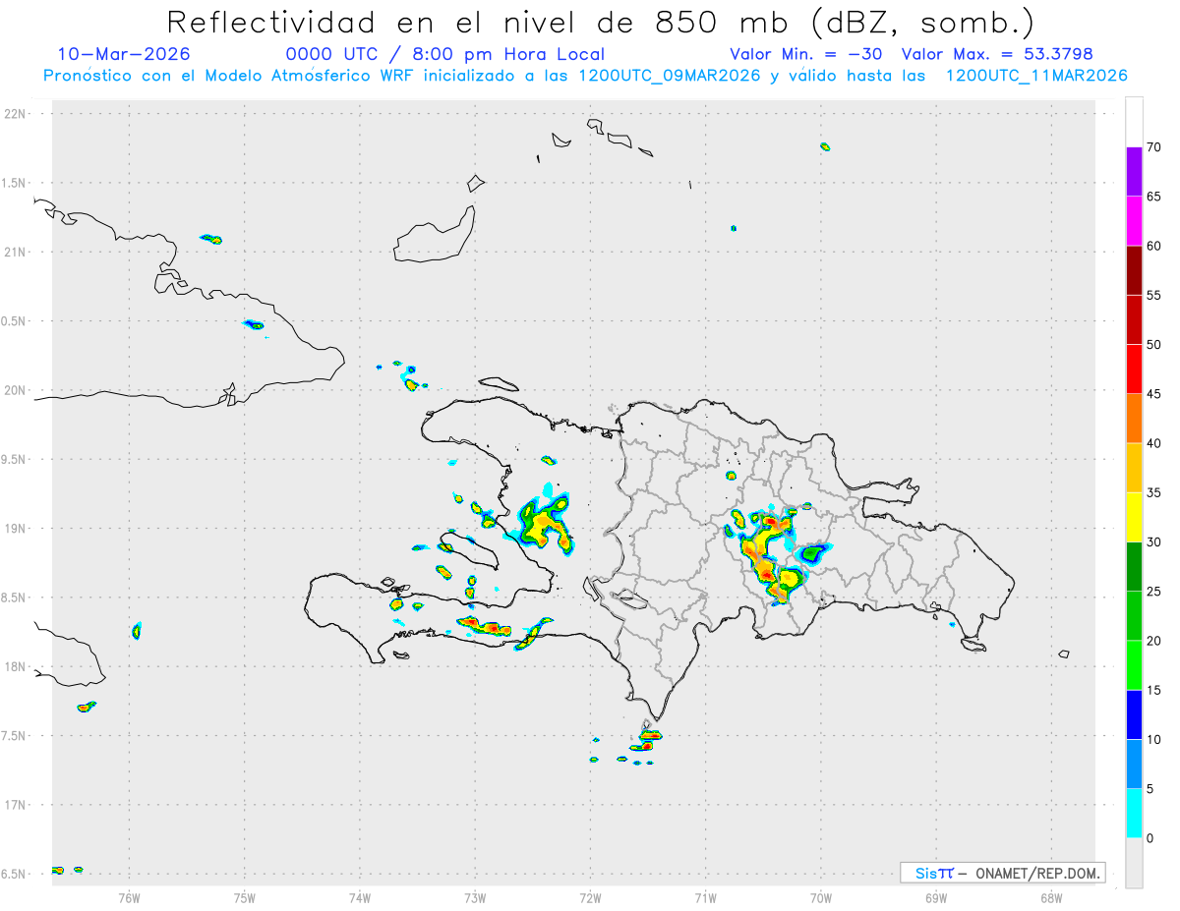Image resolution: width=1180 pixels, height=911 pixels.
Task: Click the purple 65–70 dBZ color bar segment
Action: (x=1134, y=172)
